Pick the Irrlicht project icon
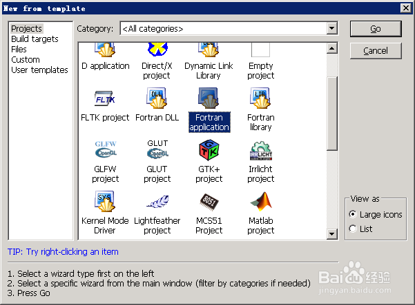 261,150
